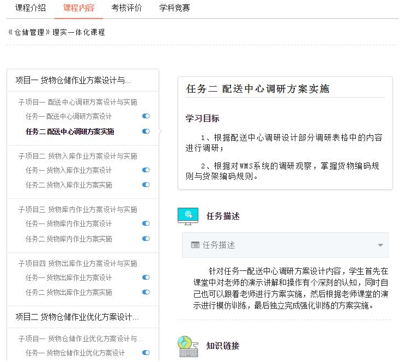Open 任务二 货物库内作业方案实施 lesson
This screenshot has width=400, height=362.
(x=69, y=239)
